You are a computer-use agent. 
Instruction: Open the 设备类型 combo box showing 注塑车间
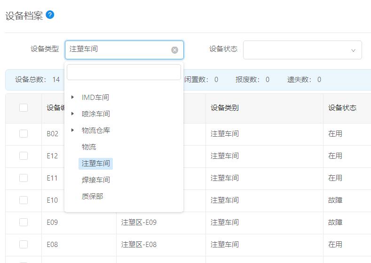coord(124,50)
